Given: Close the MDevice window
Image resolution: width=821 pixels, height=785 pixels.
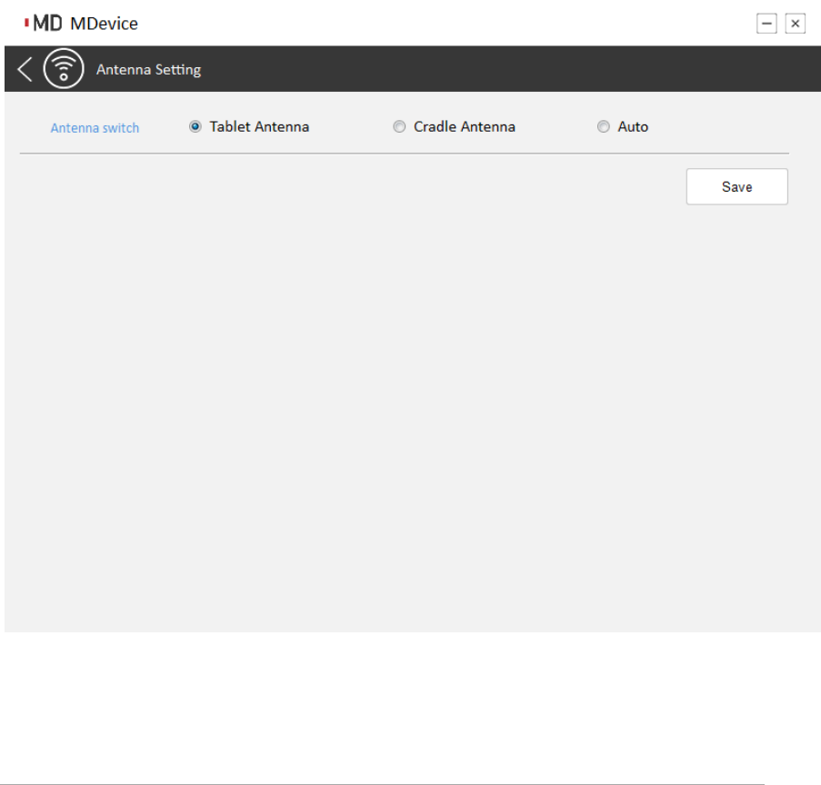Looking at the screenshot, I should coord(795,24).
